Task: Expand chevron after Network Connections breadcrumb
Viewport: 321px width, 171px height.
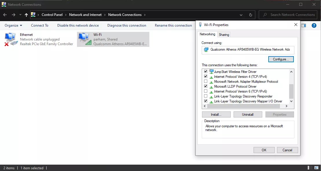Action: tap(145, 15)
